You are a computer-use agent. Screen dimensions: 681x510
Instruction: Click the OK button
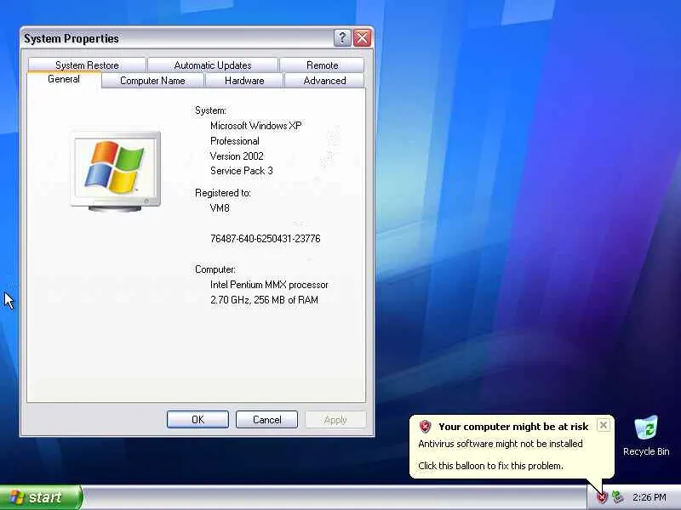click(197, 419)
